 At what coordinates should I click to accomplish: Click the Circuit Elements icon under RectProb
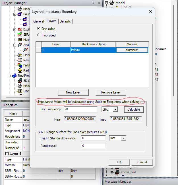20,91
